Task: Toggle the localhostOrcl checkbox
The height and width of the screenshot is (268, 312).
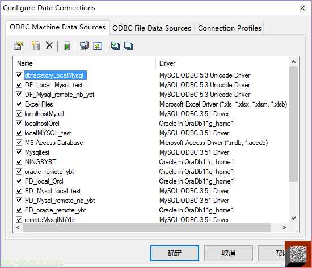Action: [x=19, y=124]
